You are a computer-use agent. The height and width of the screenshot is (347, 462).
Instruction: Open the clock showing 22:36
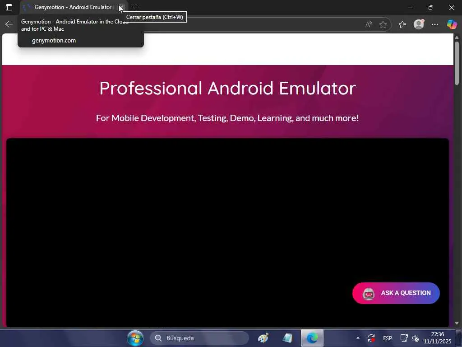tap(438, 338)
